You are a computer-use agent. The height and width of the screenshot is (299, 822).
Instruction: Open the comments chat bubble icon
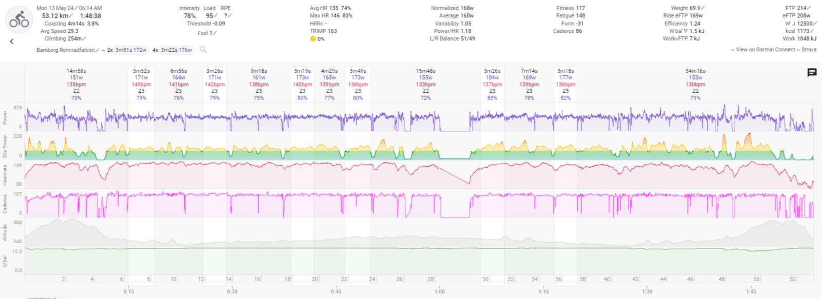tap(812, 72)
